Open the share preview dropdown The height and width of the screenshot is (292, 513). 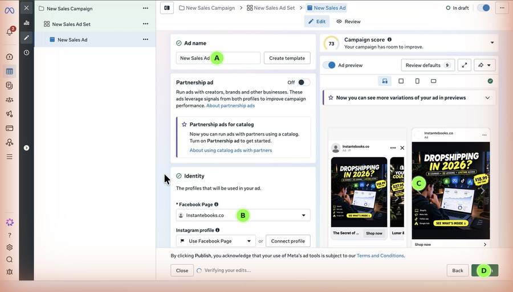(x=484, y=65)
